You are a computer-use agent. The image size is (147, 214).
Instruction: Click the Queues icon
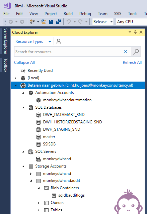(x=46, y=203)
